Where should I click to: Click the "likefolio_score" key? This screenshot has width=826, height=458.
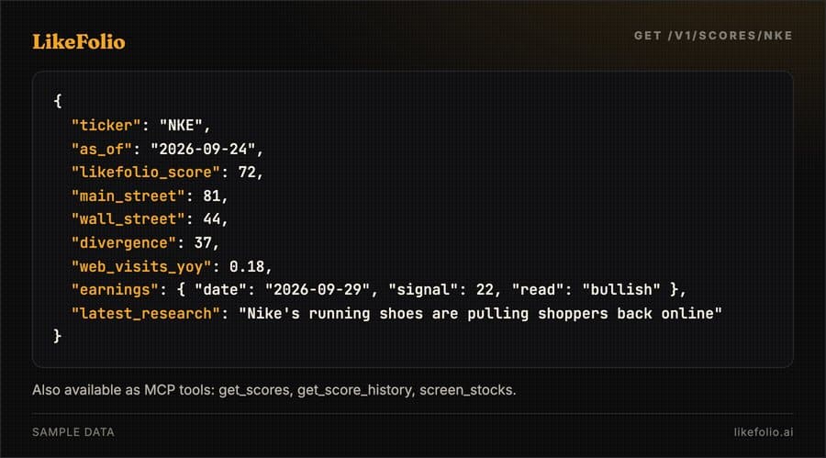[x=145, y=173]
